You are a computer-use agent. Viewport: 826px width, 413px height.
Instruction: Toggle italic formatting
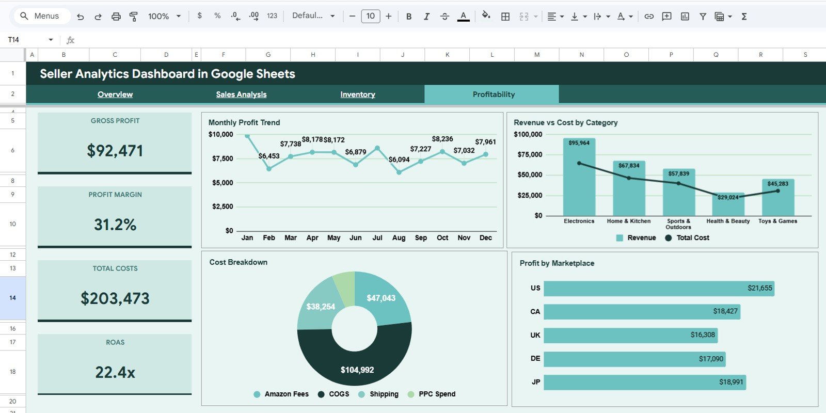click(426, 17)
